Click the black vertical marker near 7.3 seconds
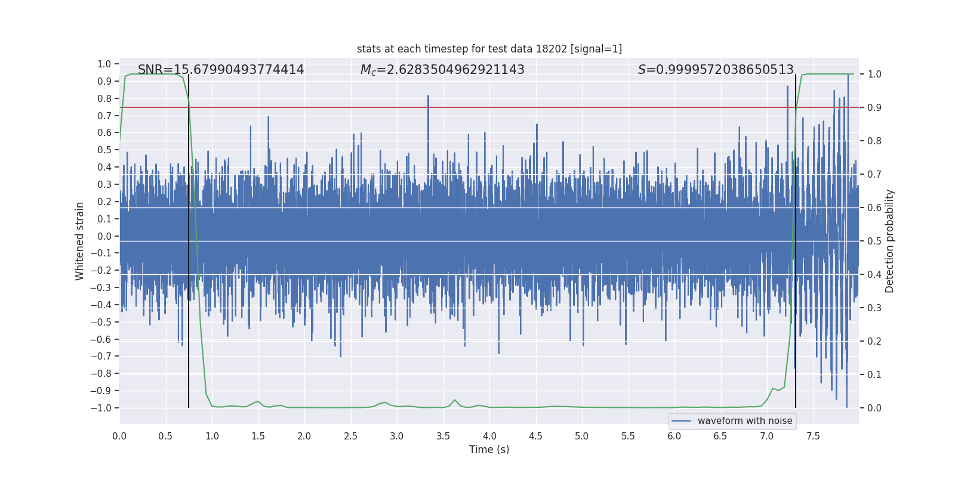This screenshot has height=477, width=955. click(796, 241)
